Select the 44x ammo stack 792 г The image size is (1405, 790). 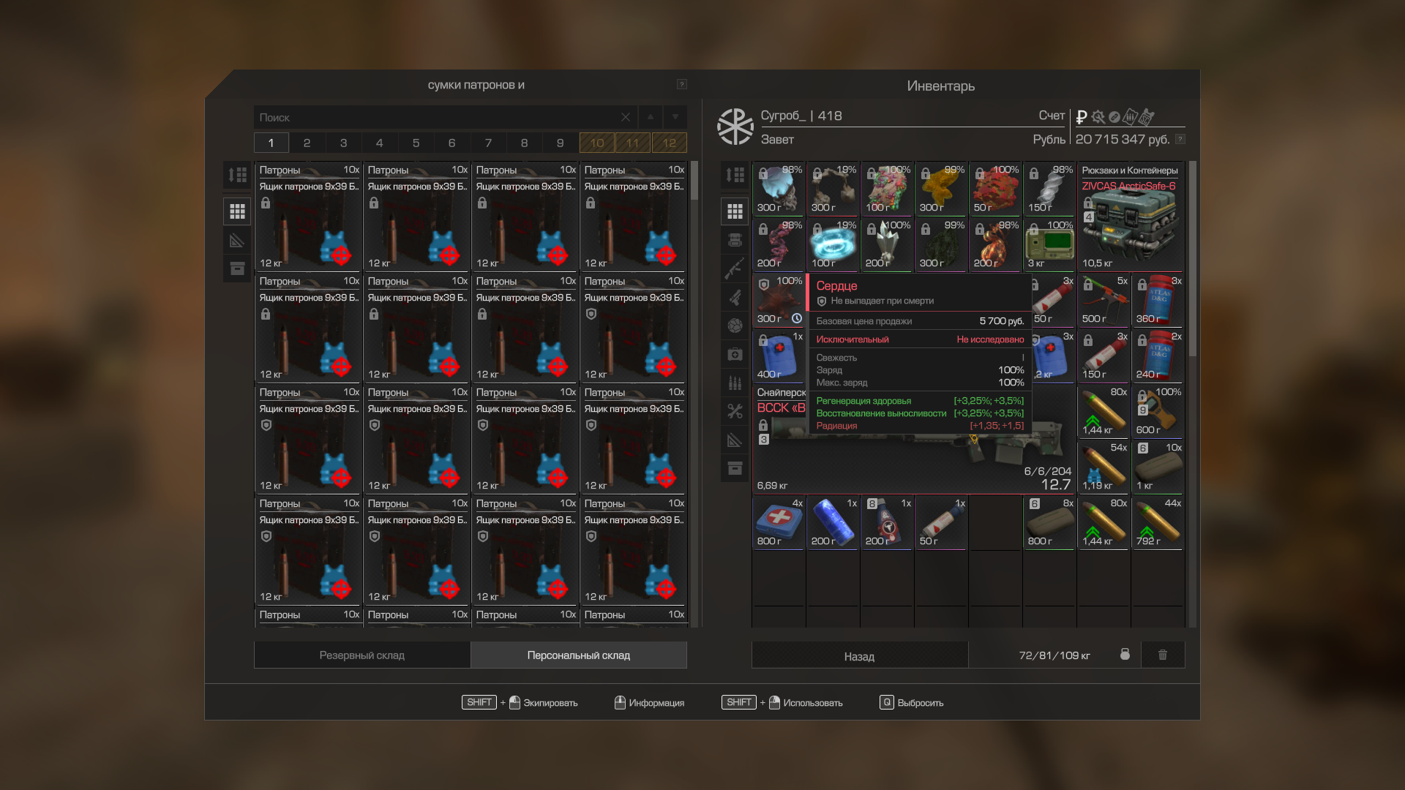coord(1158,522)
